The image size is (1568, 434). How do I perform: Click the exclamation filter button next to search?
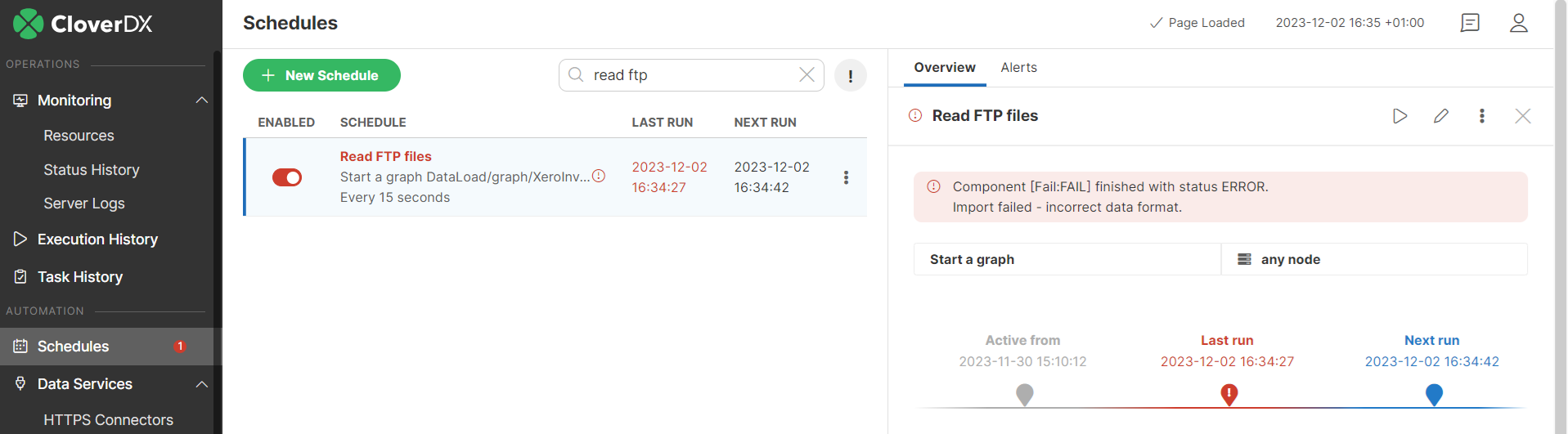coord(850,76)
